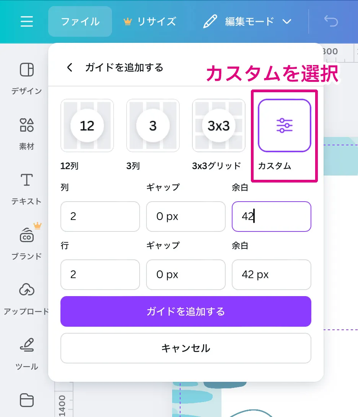The image size is (358, 417).
Task: Open the ツール drawing tools panel
Action: tap(27, 354)
